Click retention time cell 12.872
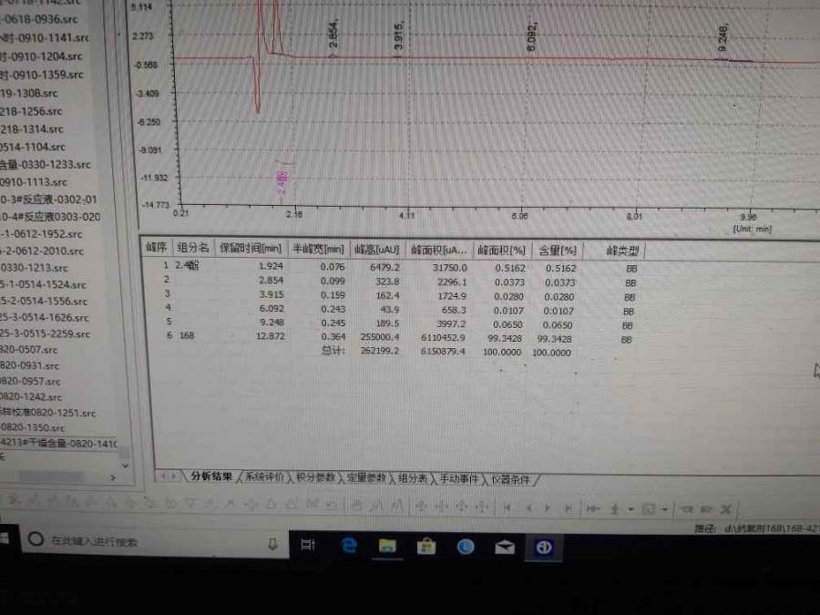The image size is (820, 615). 270,335
